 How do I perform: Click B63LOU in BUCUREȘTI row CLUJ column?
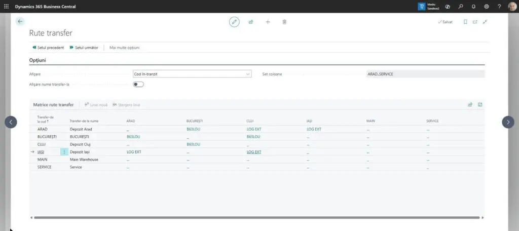click(253, 137)
